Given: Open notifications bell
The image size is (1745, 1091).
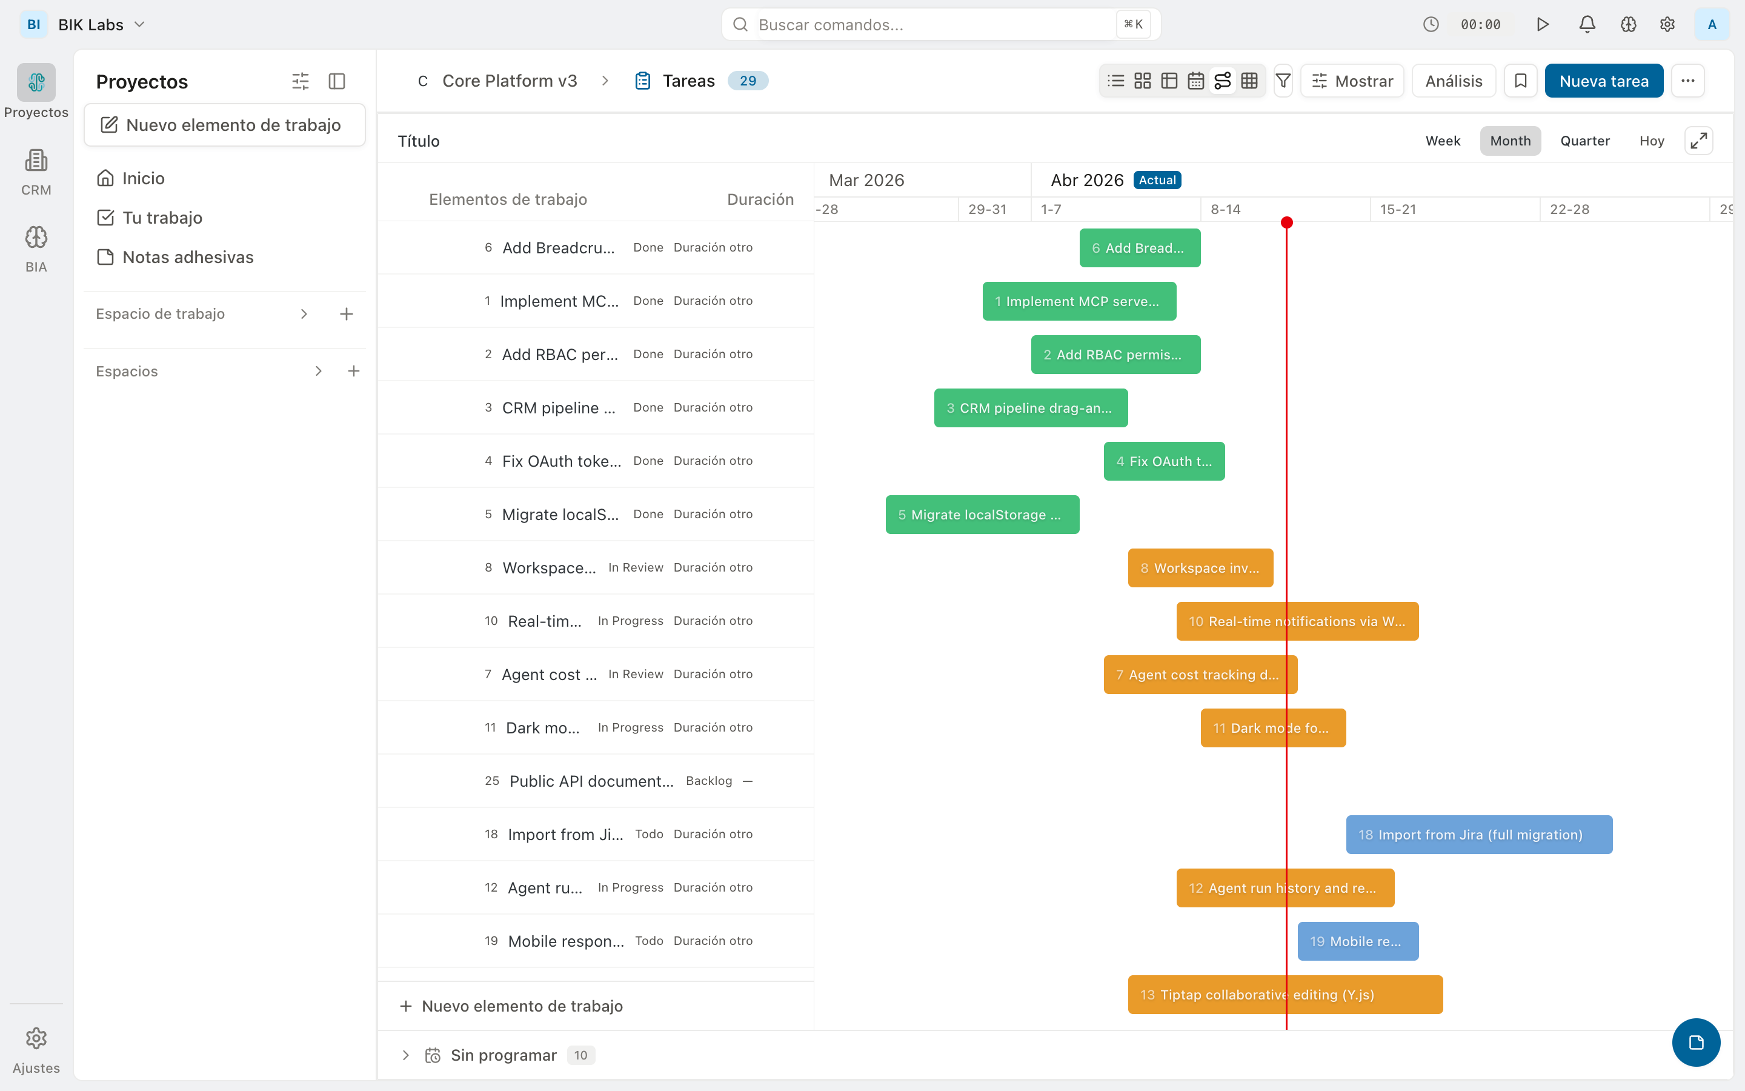Looking at the screenshot, I should (1587, 24).
